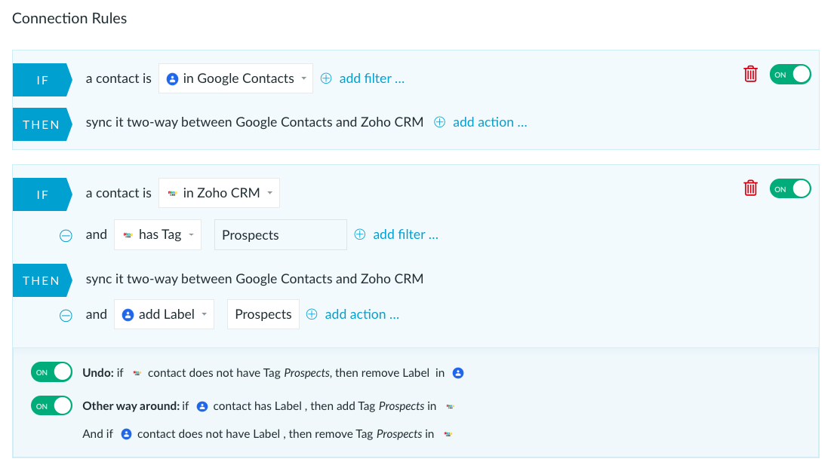Delete the Zoho CRM rule with trash icon

(x=750, y=188)
